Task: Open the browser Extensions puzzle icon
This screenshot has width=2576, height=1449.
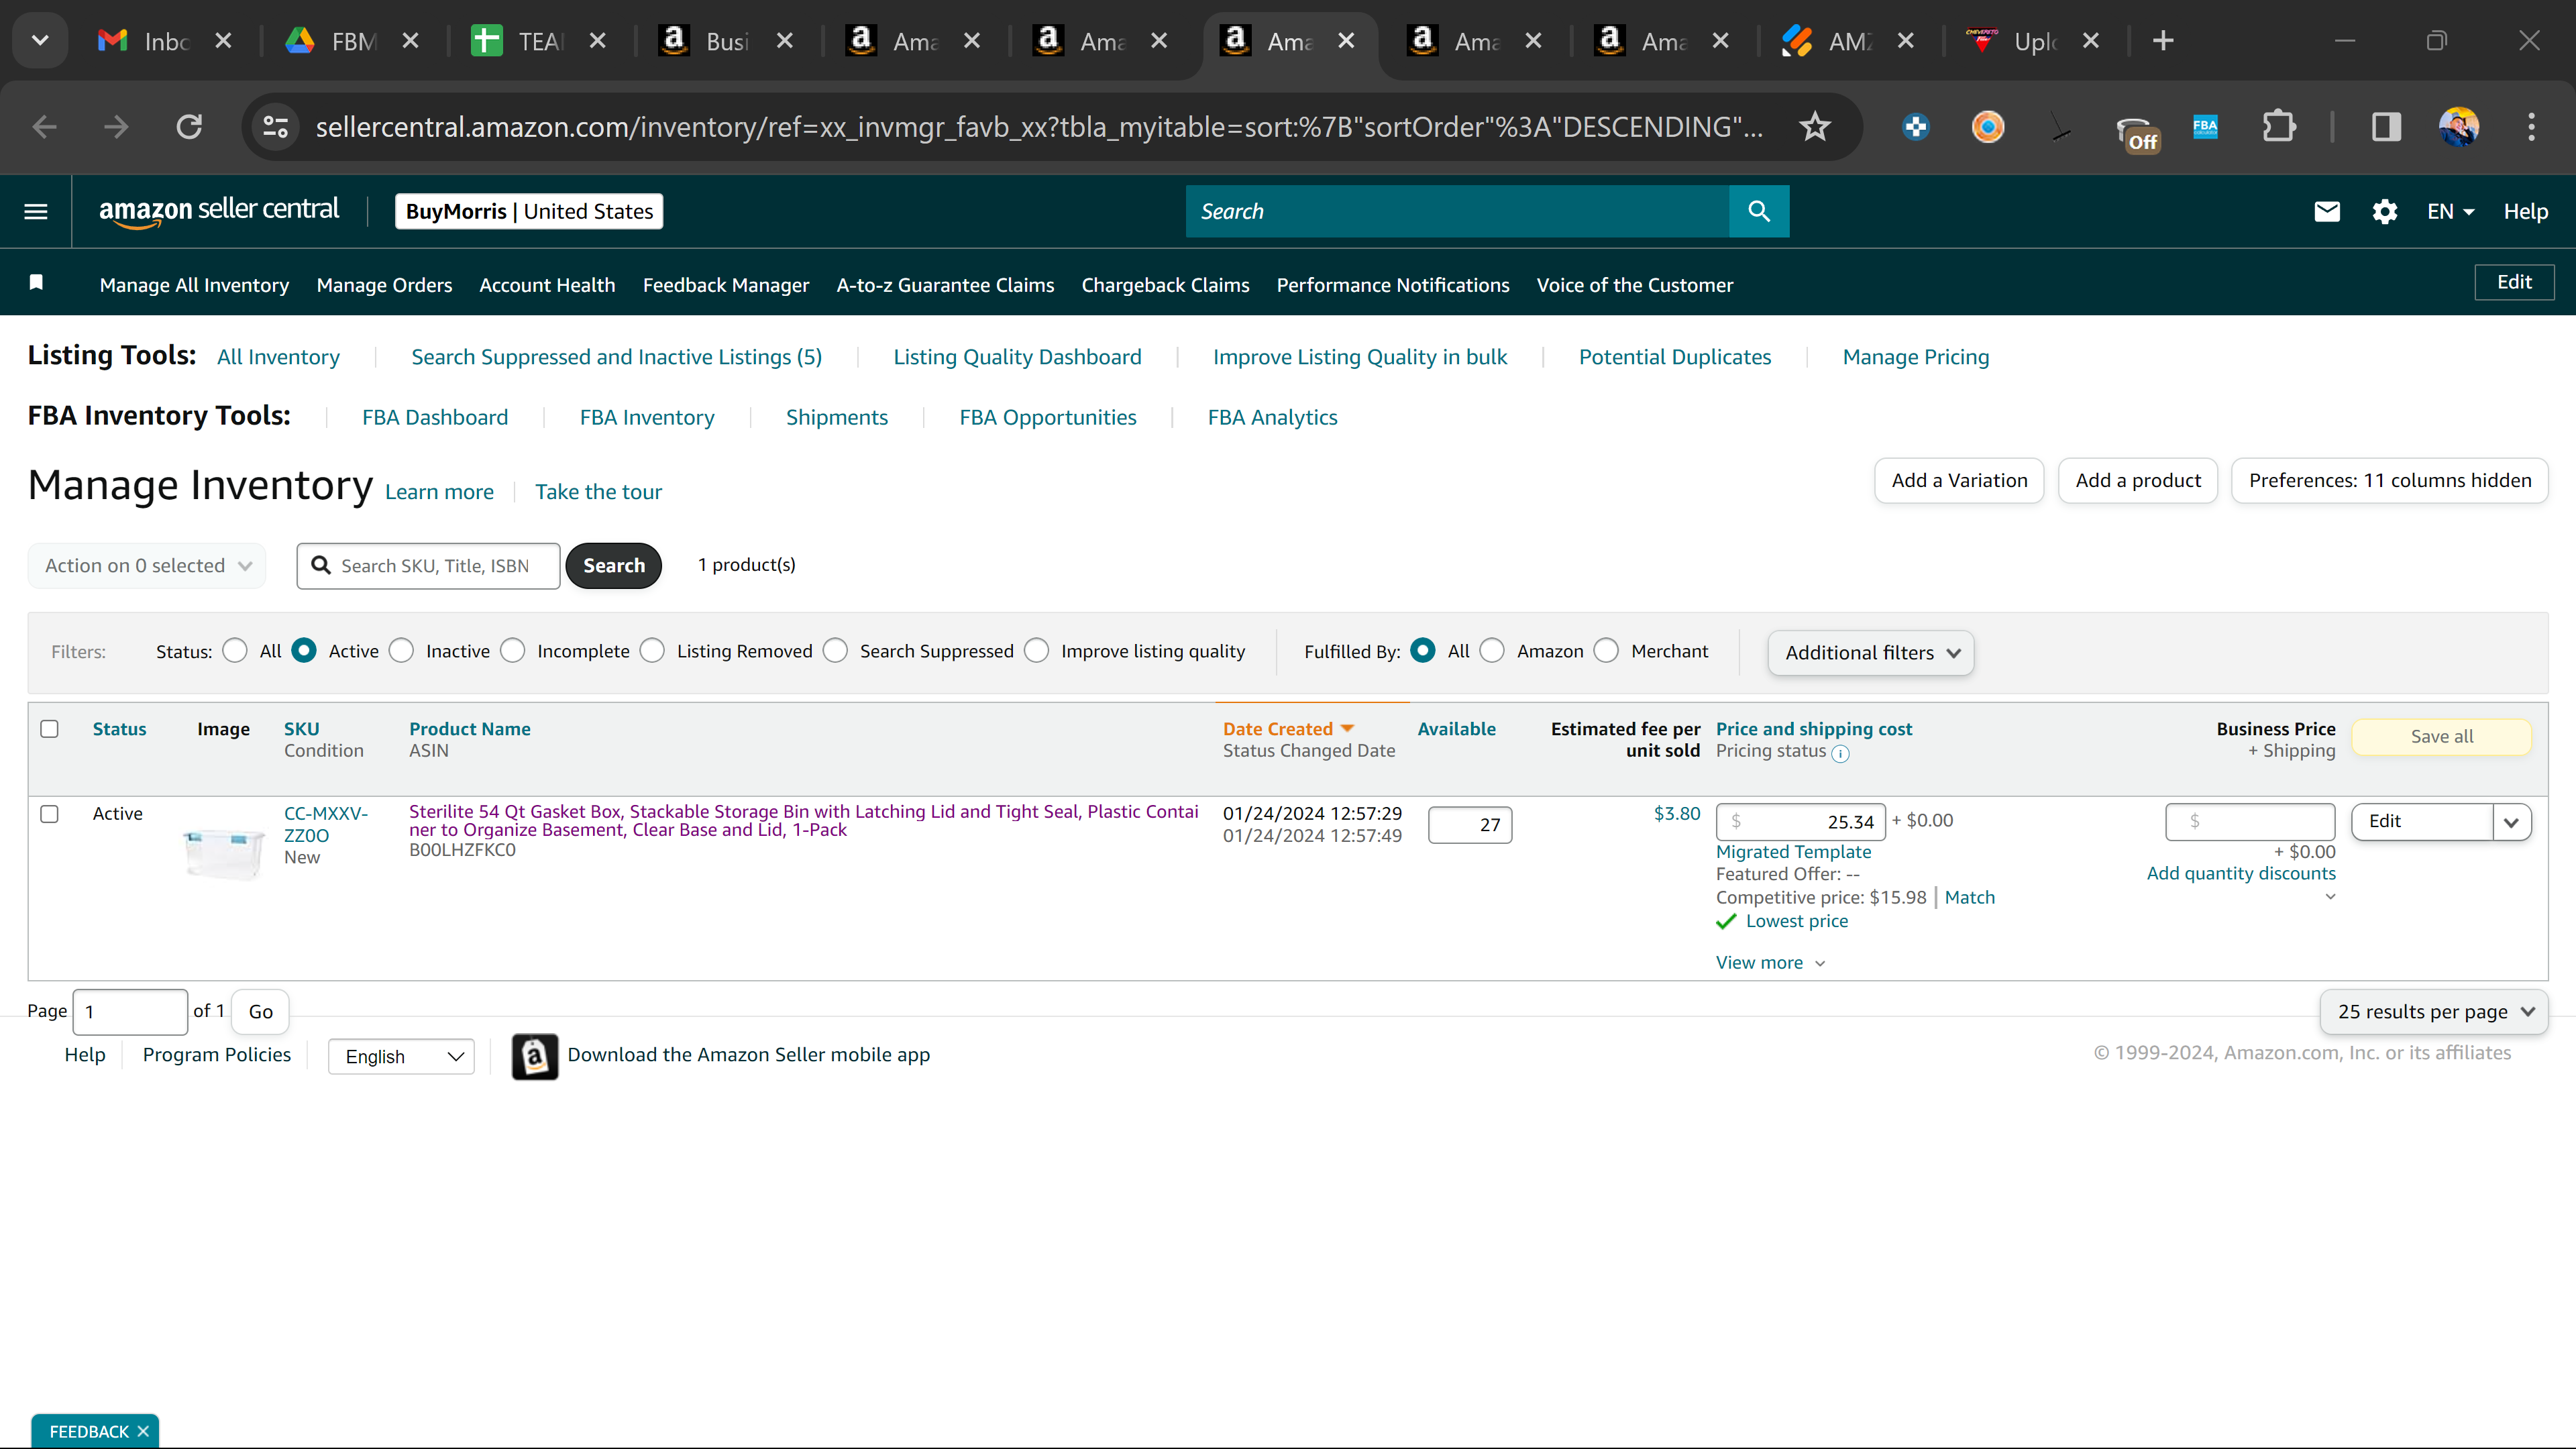Action: coord(2279,127)
